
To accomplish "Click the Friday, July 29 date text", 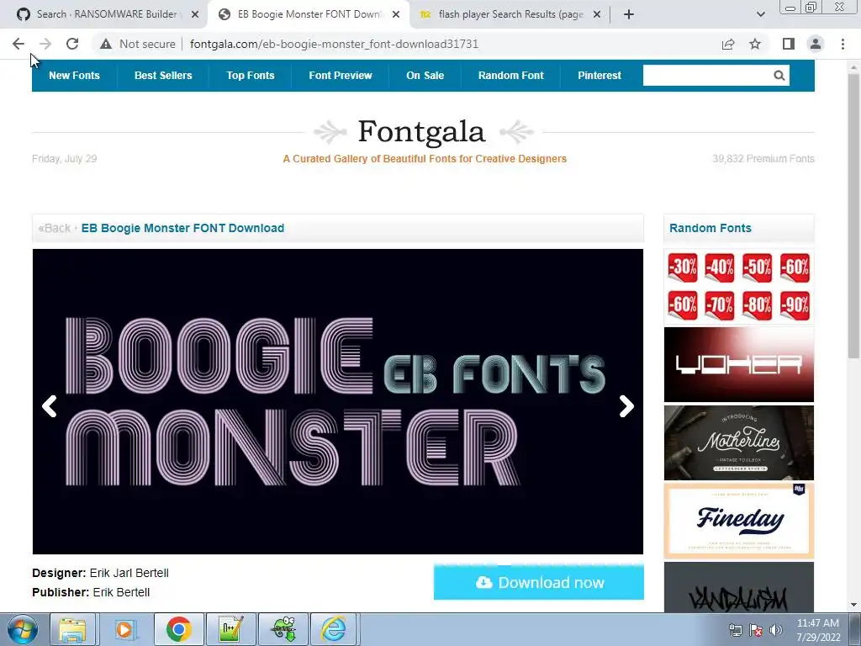I will click(x=64, y=159).
